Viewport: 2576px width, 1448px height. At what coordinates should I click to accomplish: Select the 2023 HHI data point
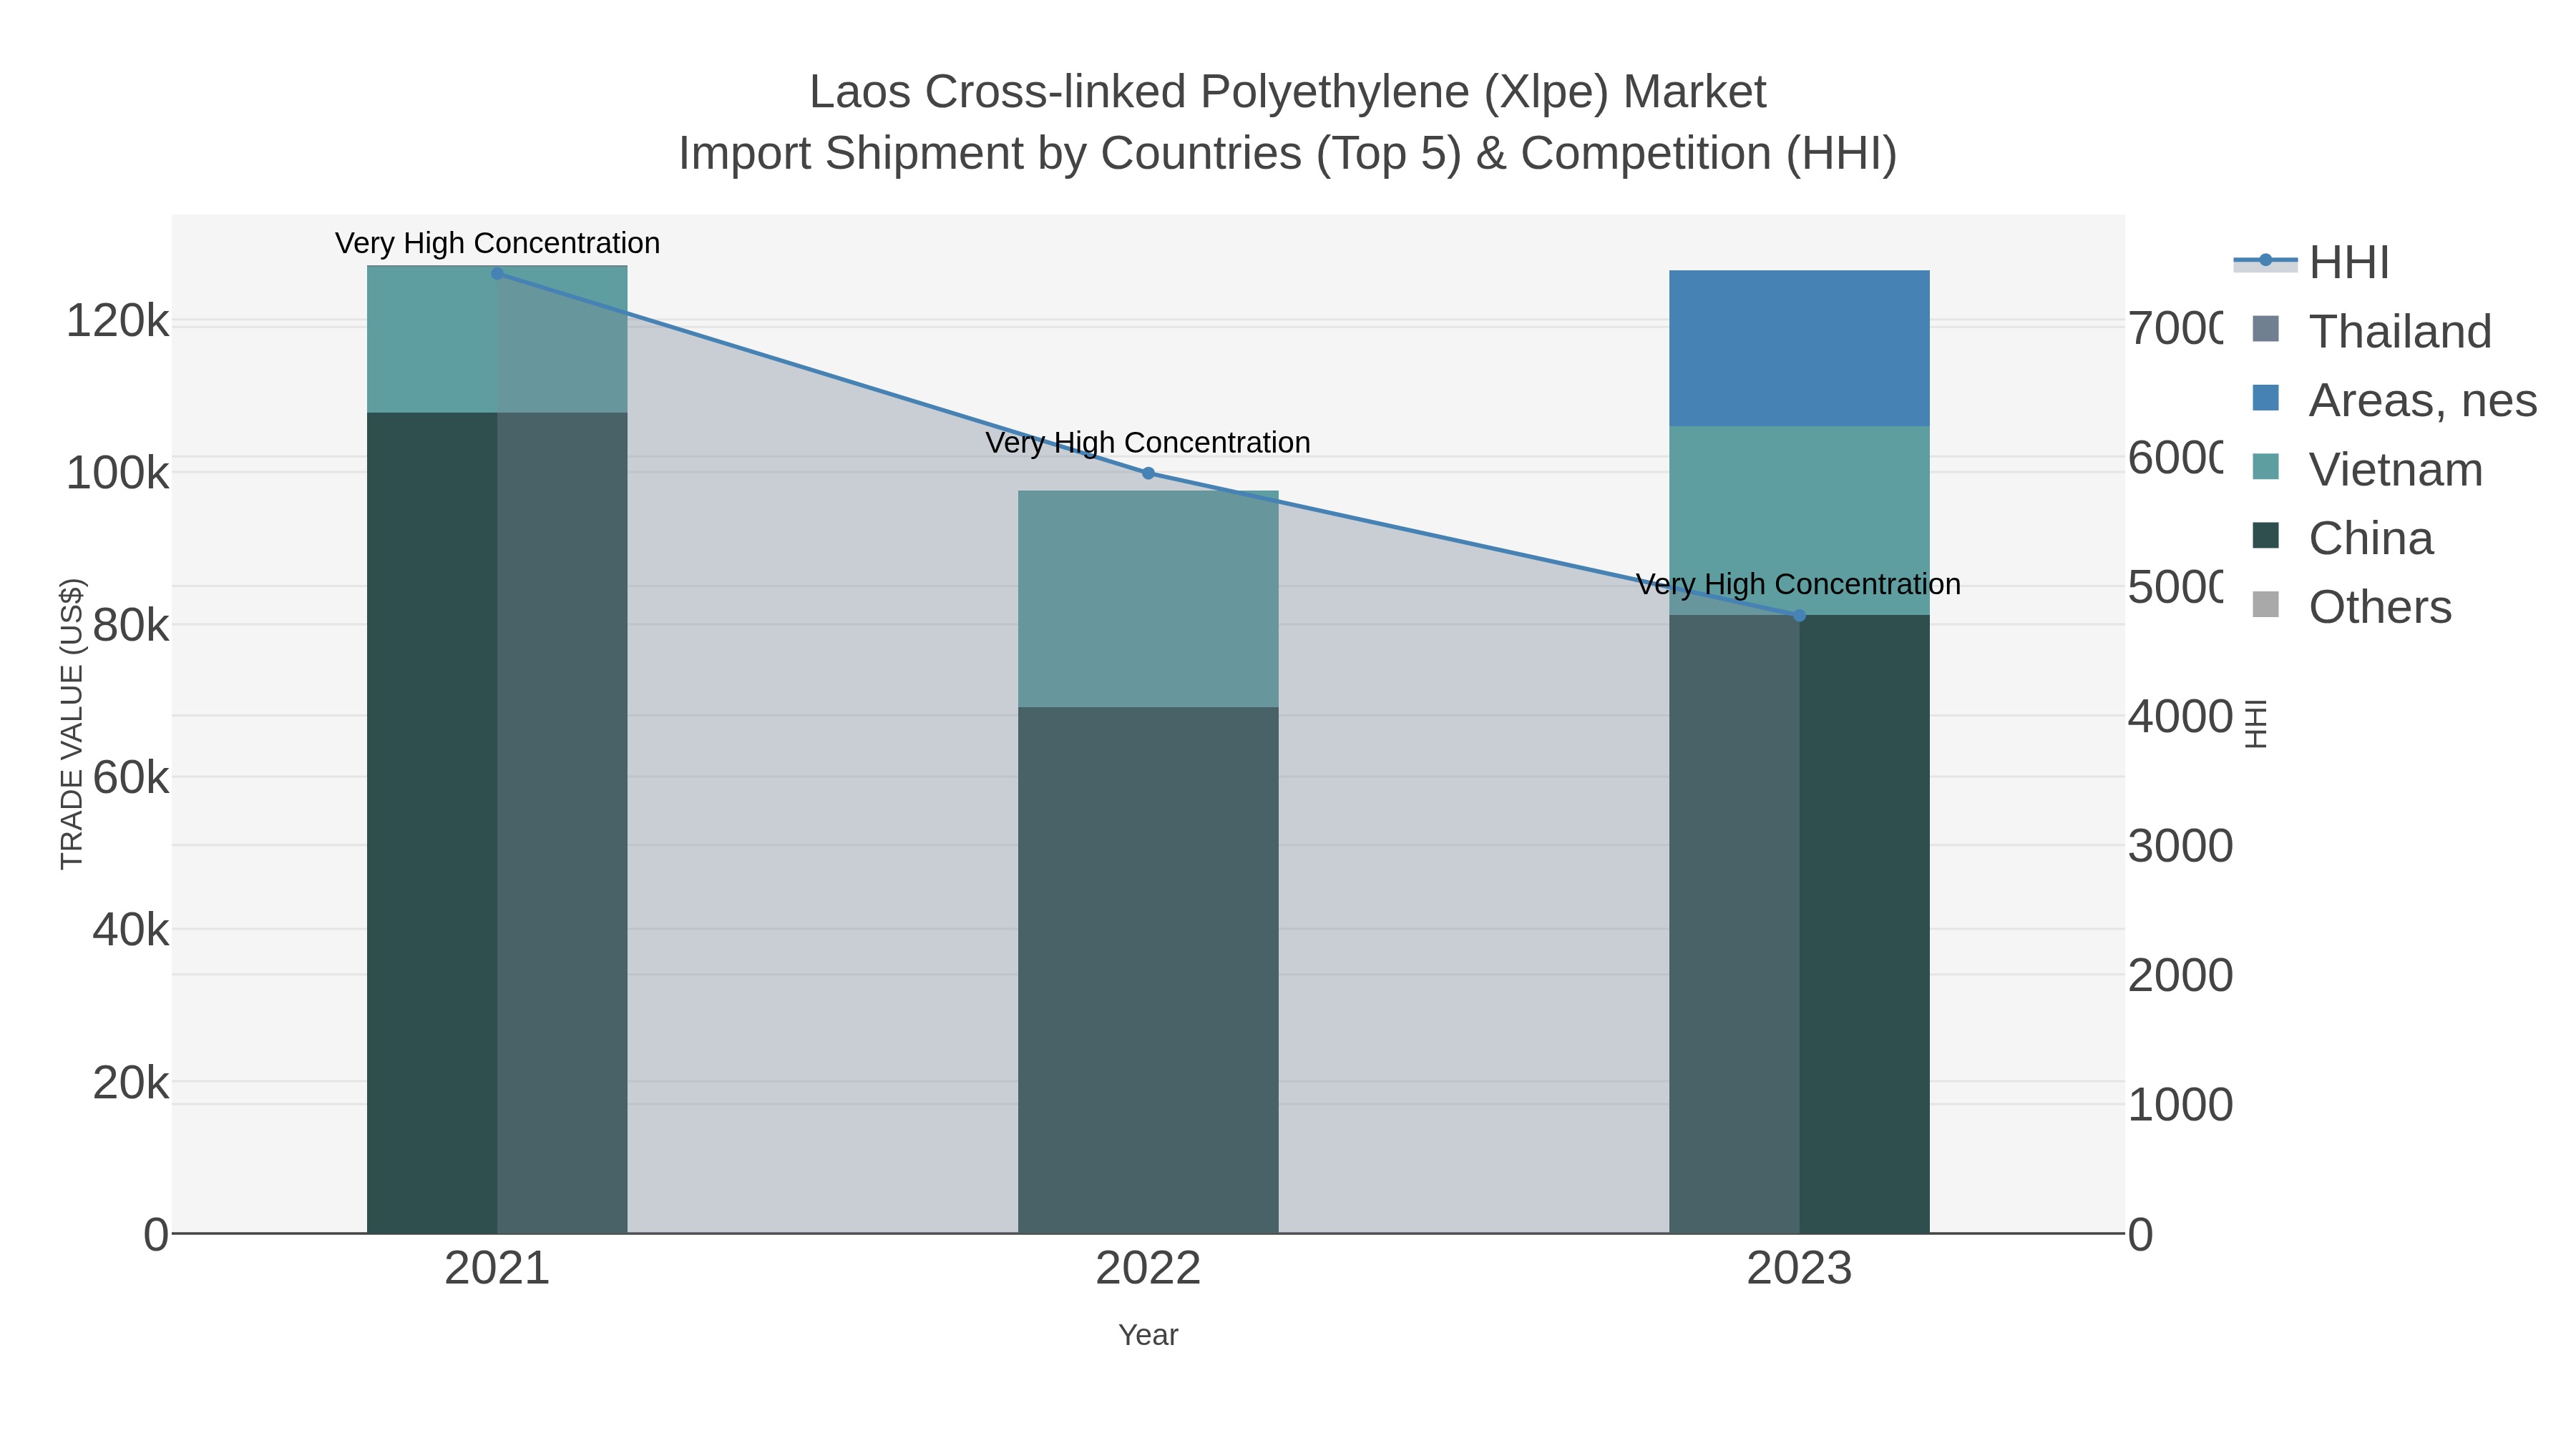(1799, 616)
